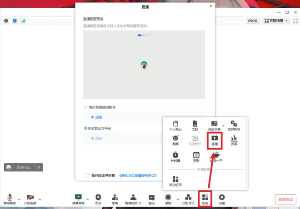
Task: Click the 说点什么 chat input field
Action: 24,167
